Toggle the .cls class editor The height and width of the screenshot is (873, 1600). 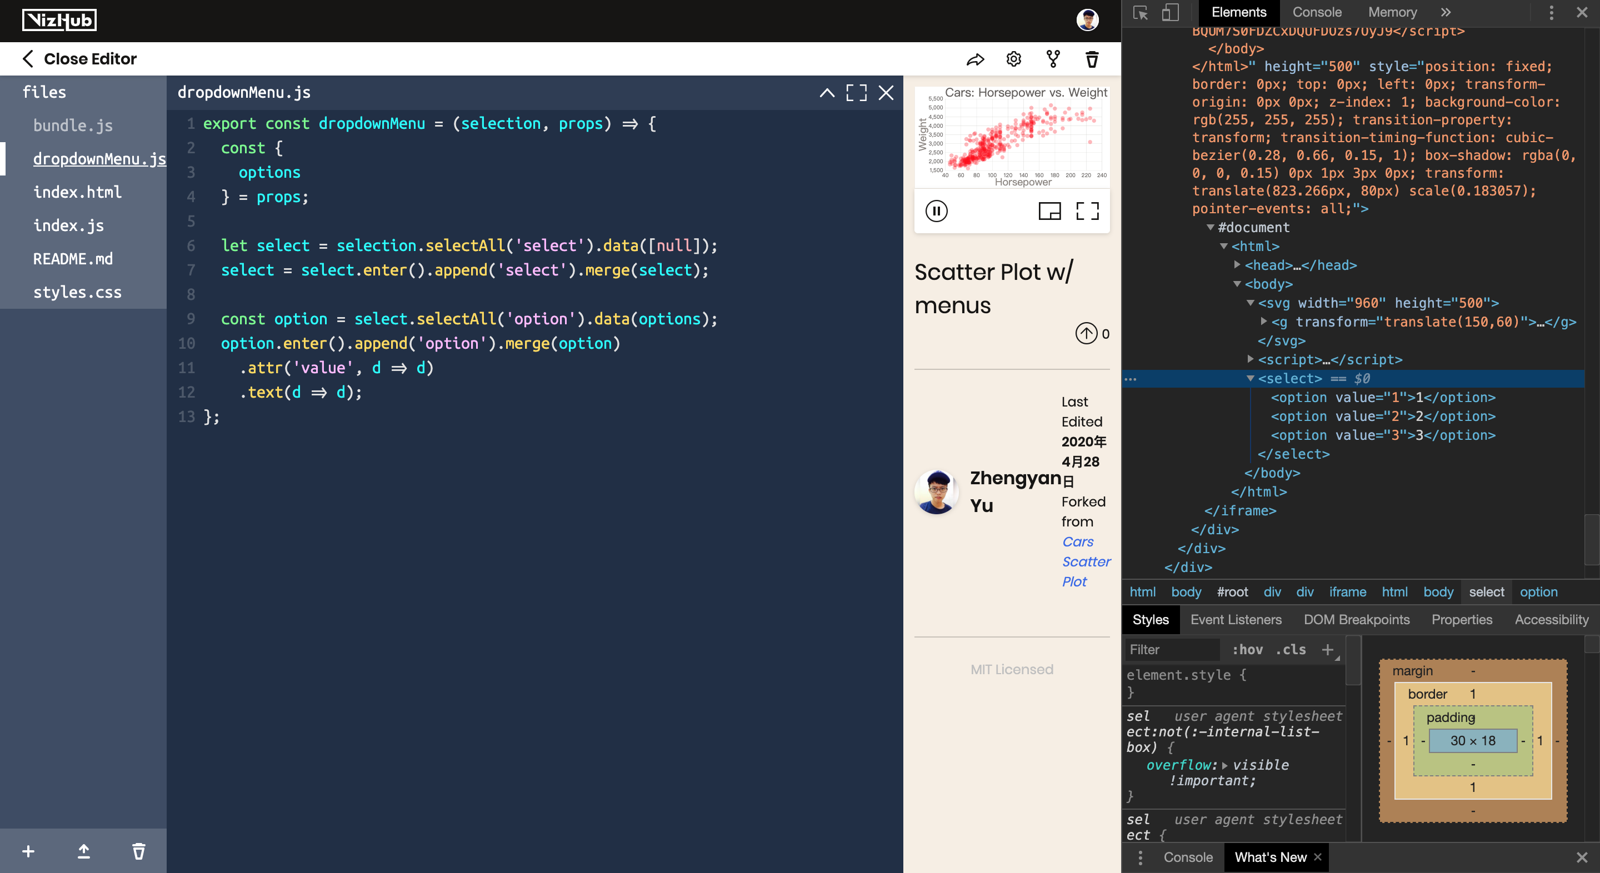point(1291,649)
